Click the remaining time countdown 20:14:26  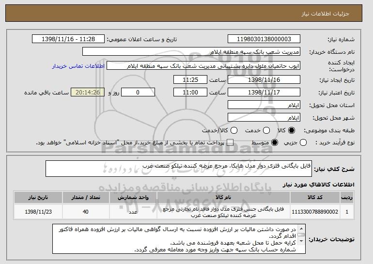coord(88,93)
